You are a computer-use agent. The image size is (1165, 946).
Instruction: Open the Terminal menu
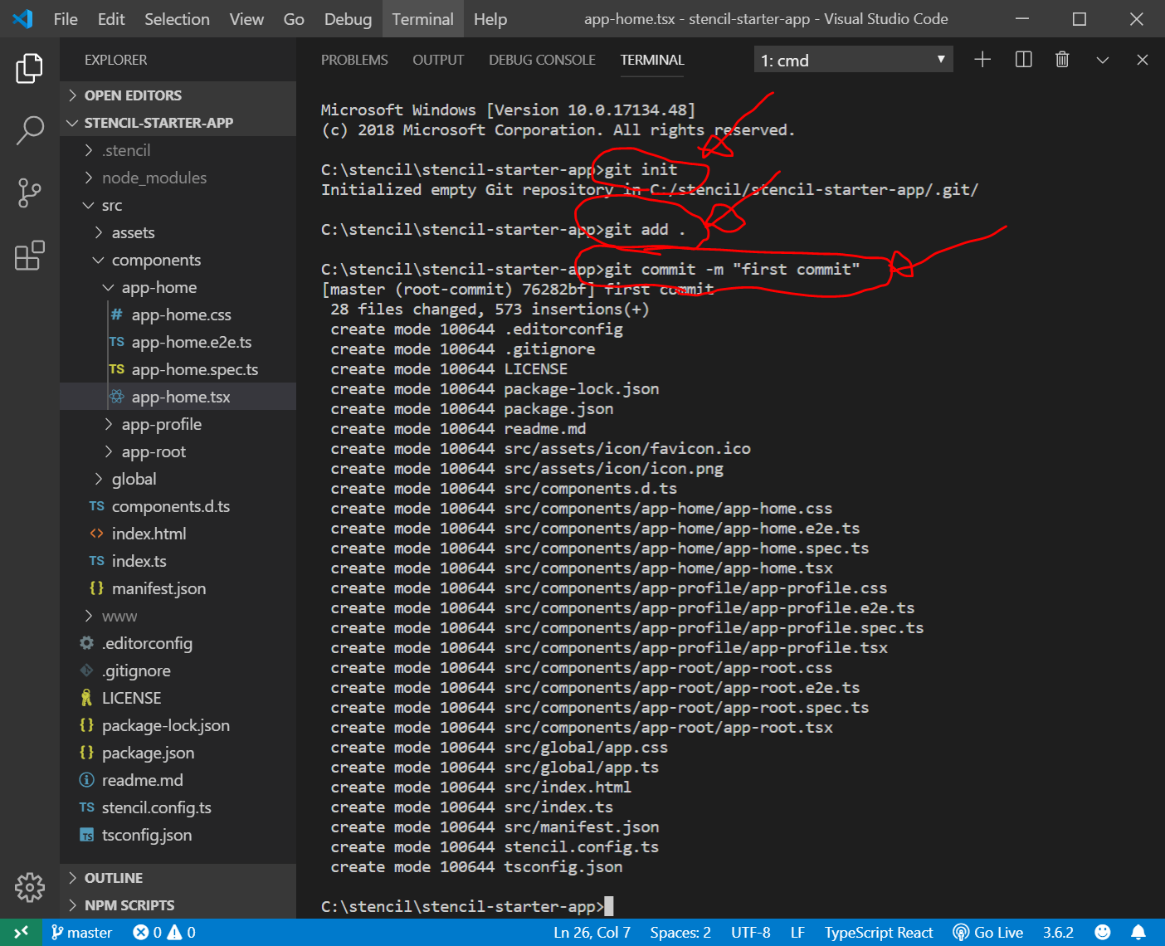click(422, 19)
